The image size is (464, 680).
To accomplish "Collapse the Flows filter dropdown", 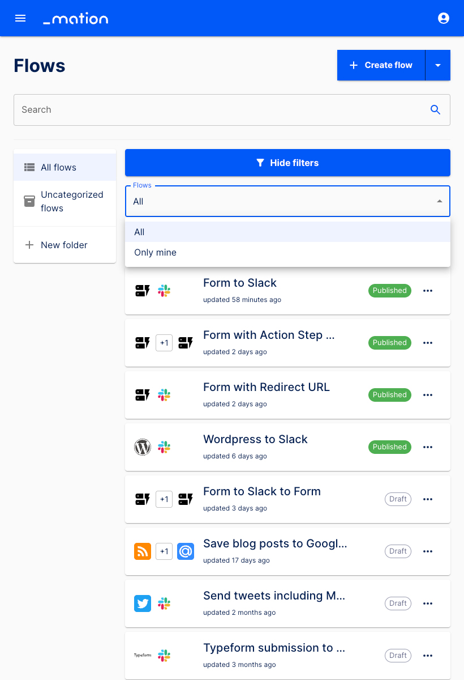I will (439, 201).
